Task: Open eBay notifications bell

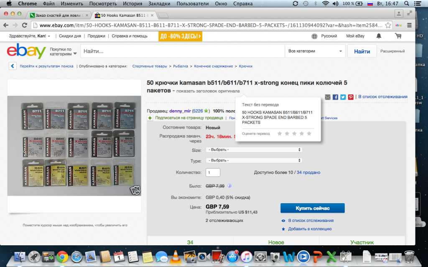Action: 379,36
